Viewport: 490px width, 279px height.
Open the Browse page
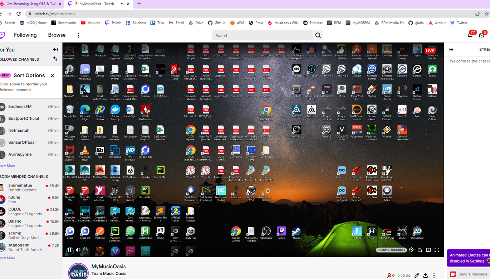point(57,35)
